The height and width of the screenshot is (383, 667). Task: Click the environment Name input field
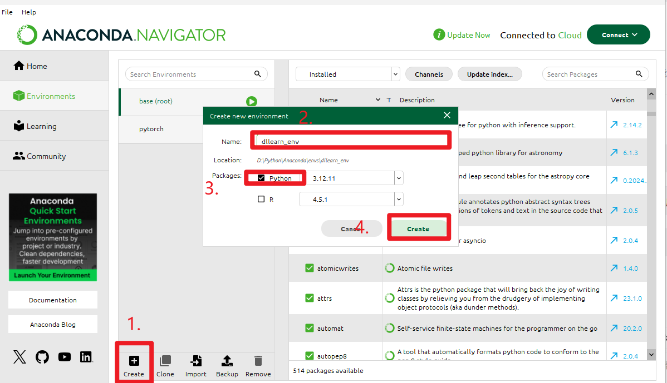pos(351,141)
